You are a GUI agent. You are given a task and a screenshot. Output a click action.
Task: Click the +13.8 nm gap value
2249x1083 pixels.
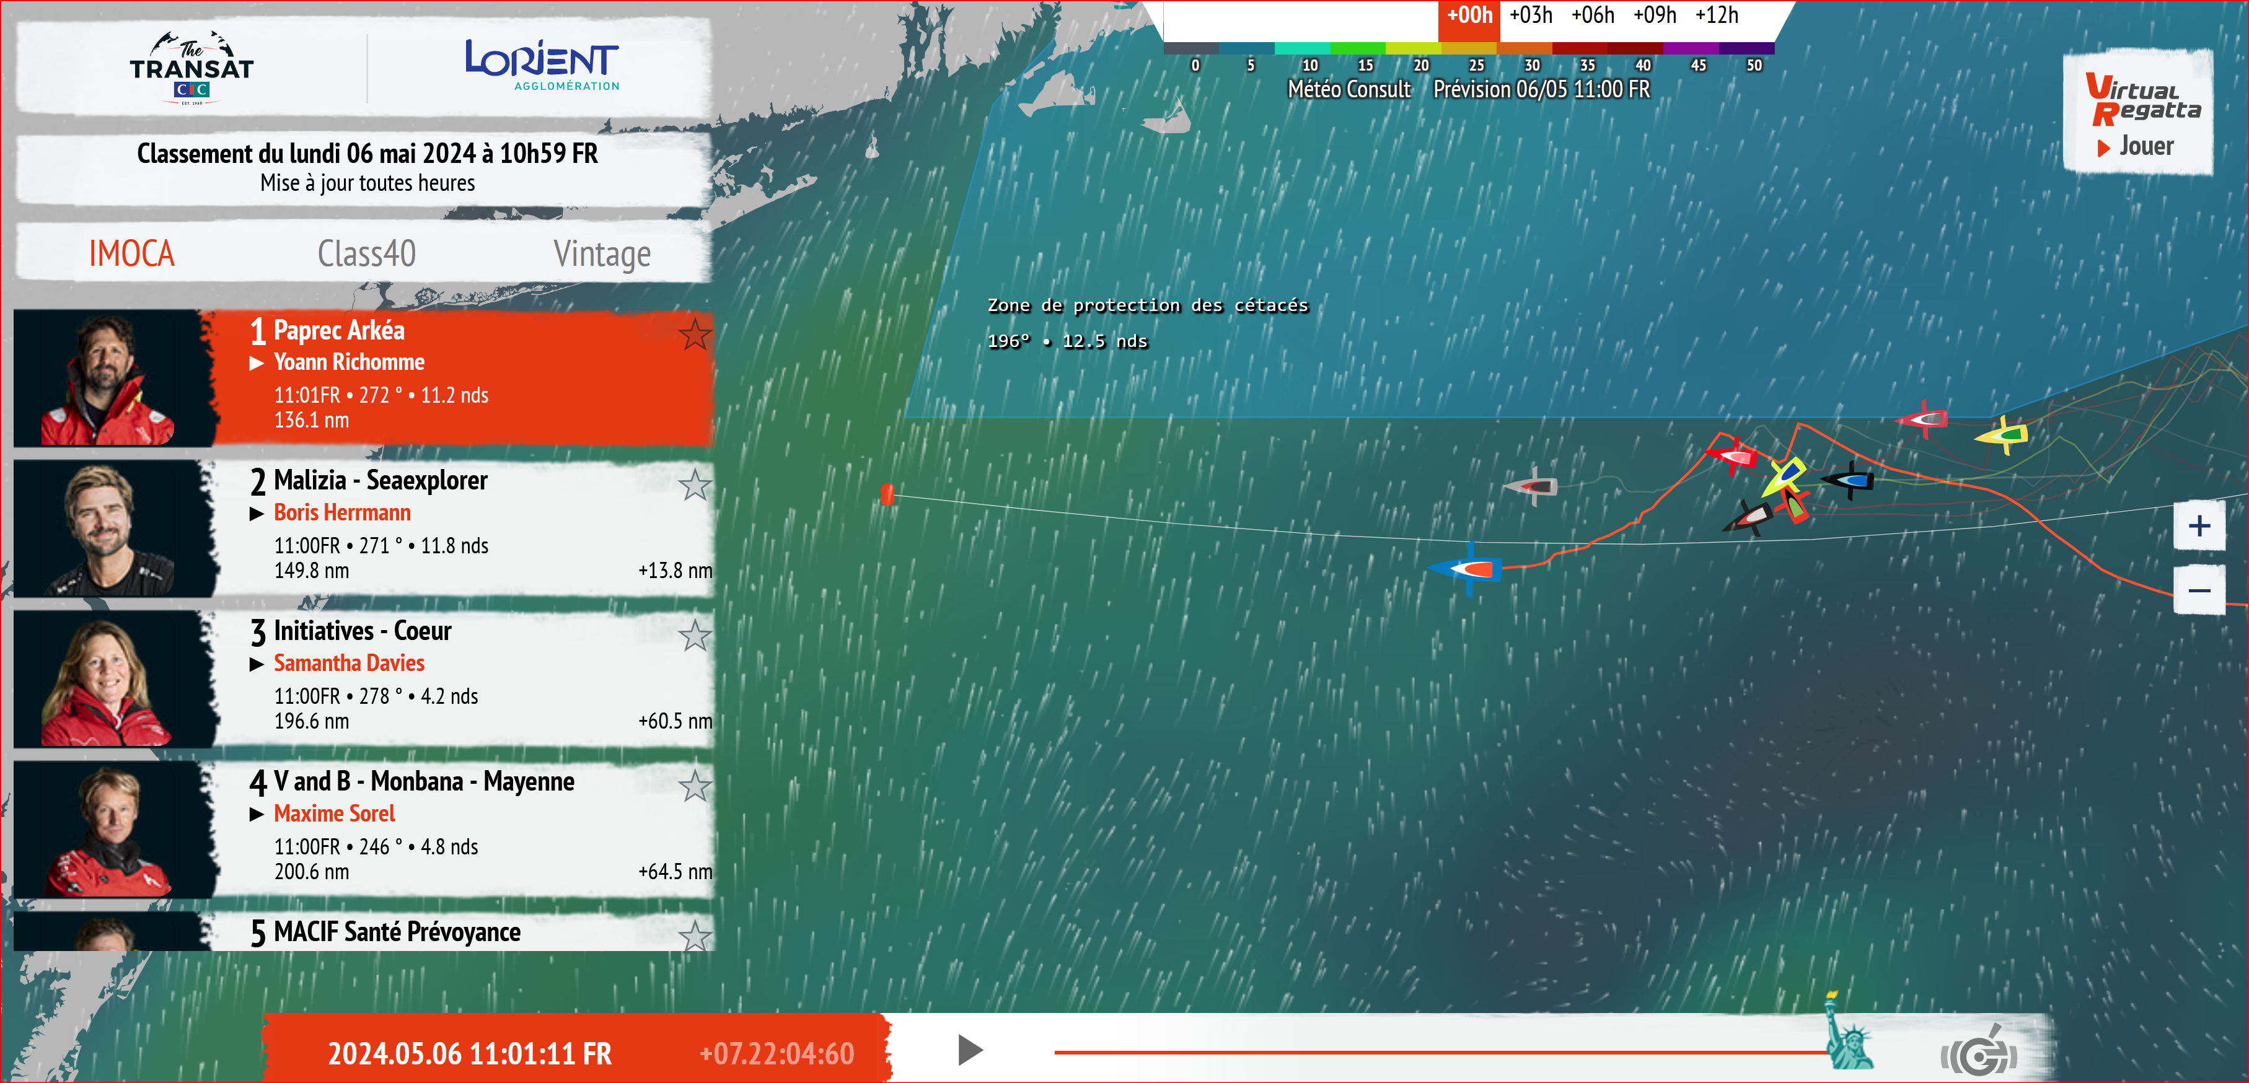click(x=675, y=571)
